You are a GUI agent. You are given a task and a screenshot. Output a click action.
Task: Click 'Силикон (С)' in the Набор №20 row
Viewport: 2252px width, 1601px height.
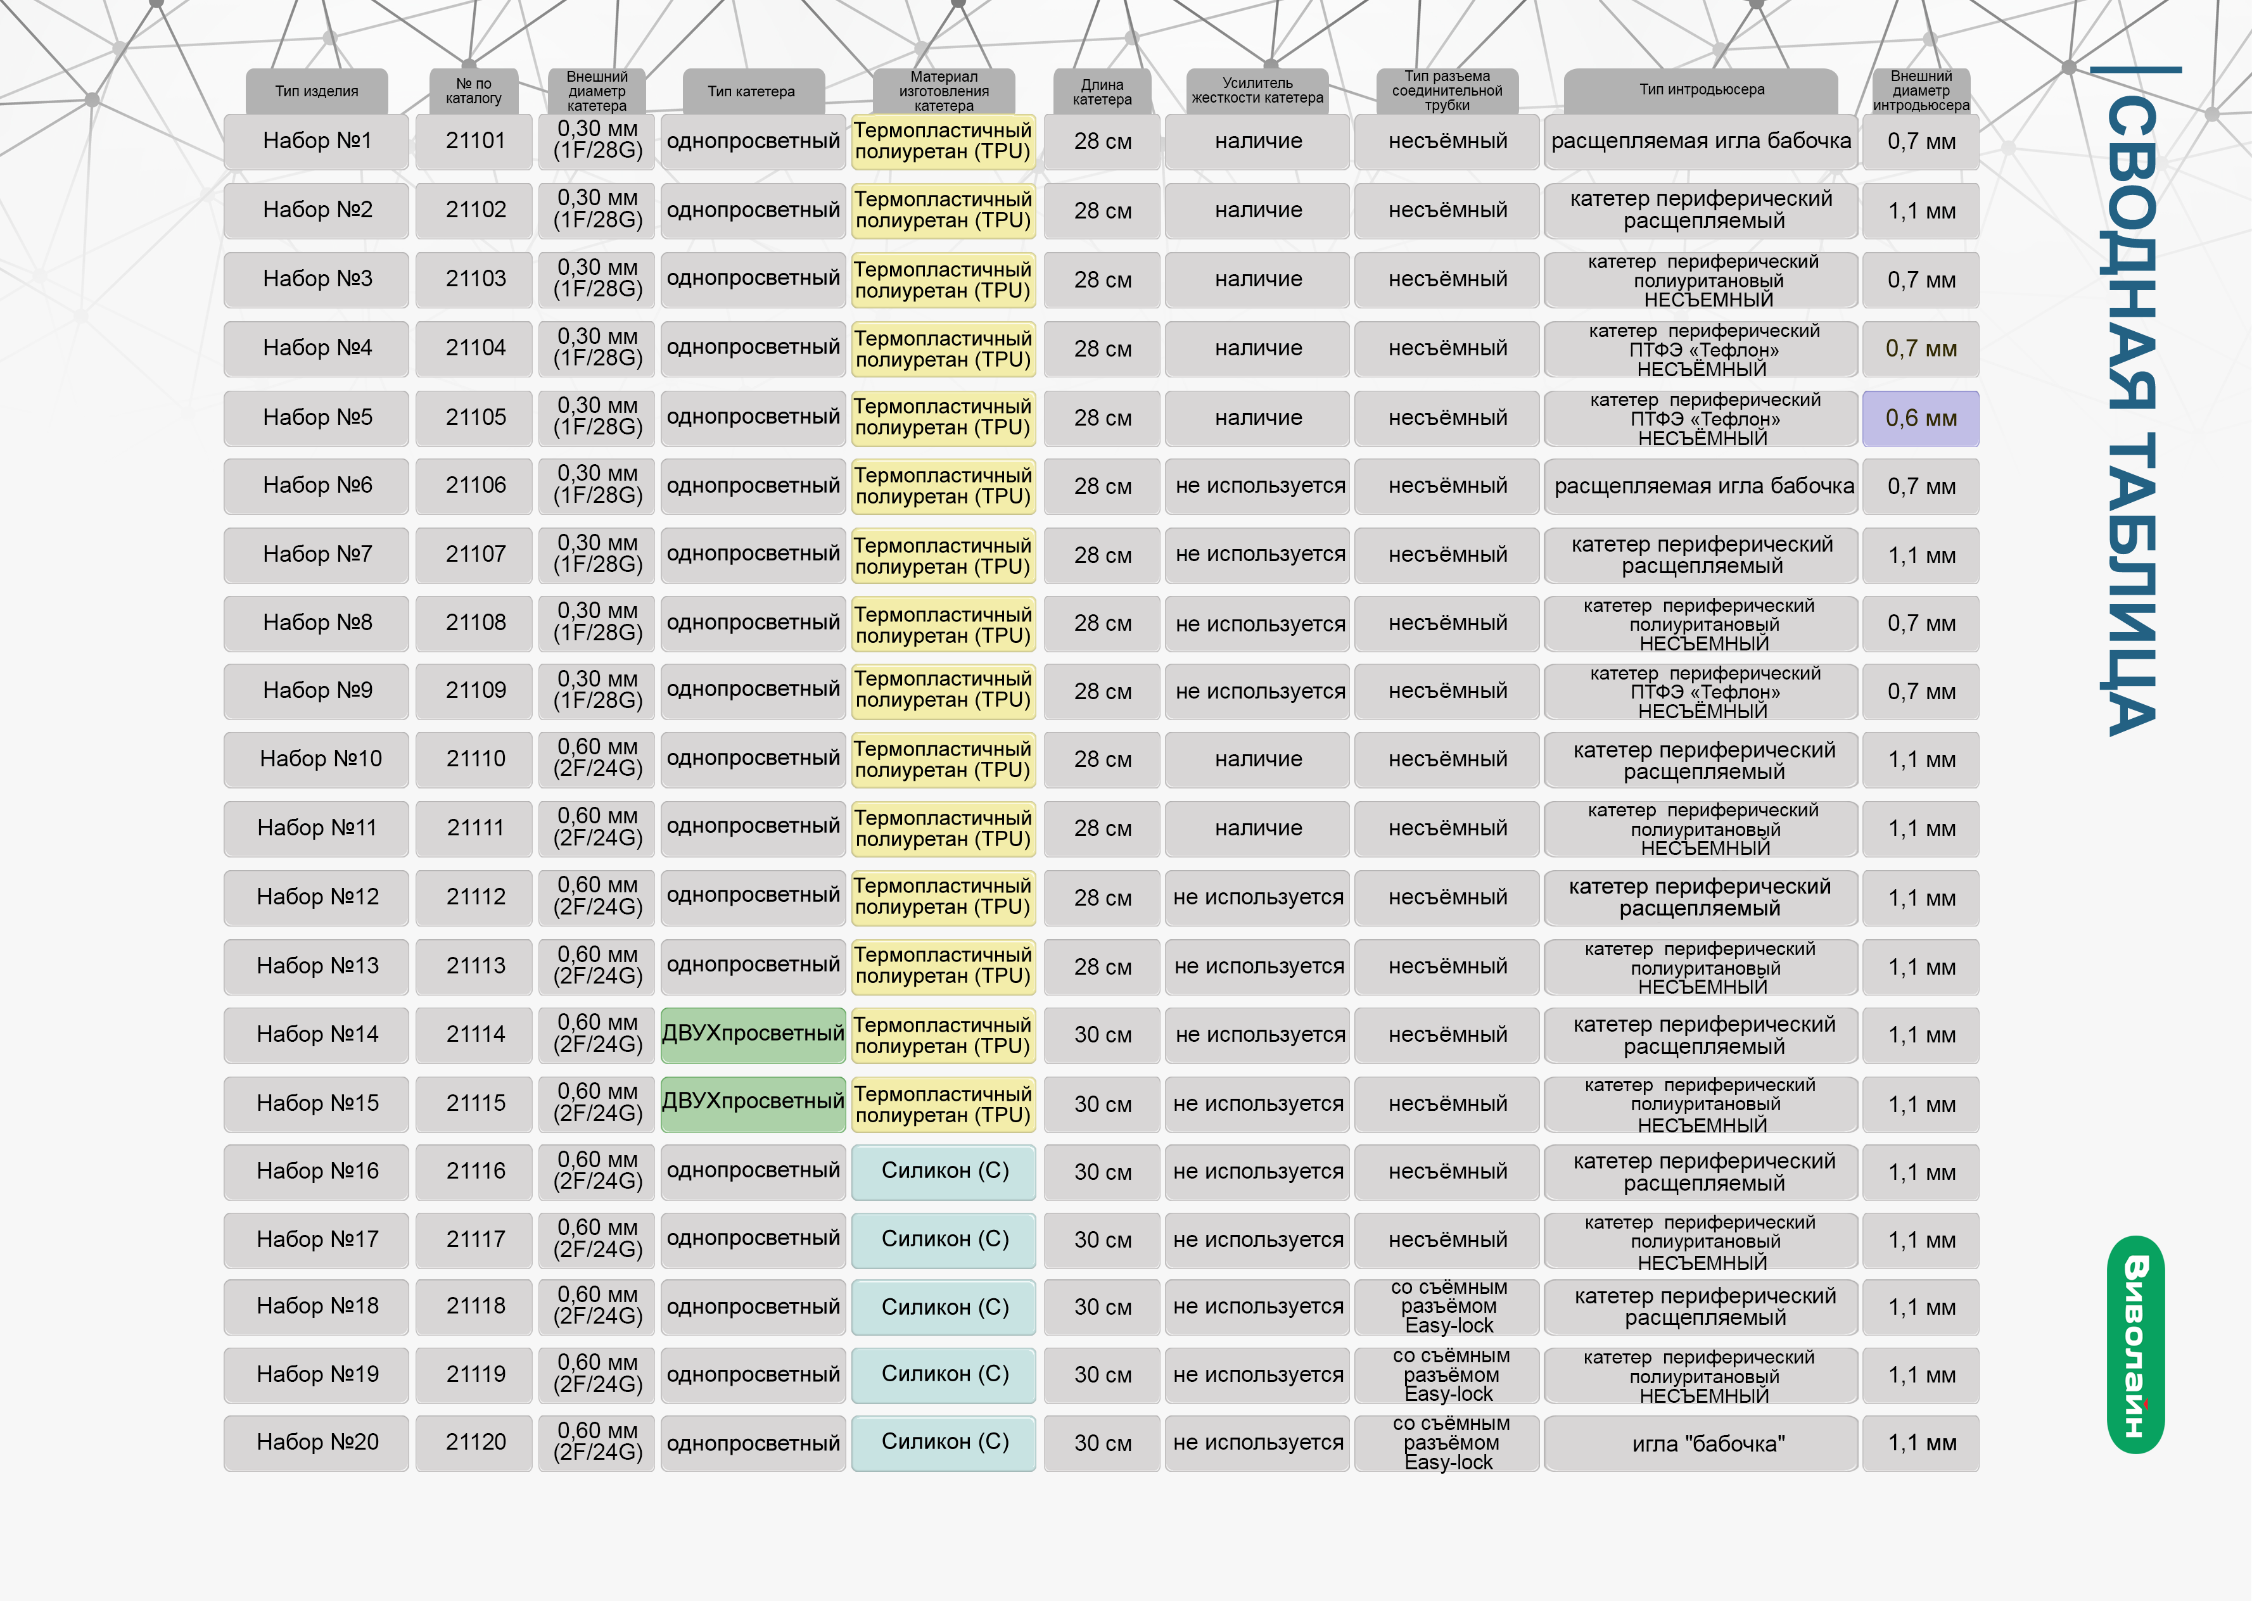coord(944,1443)
